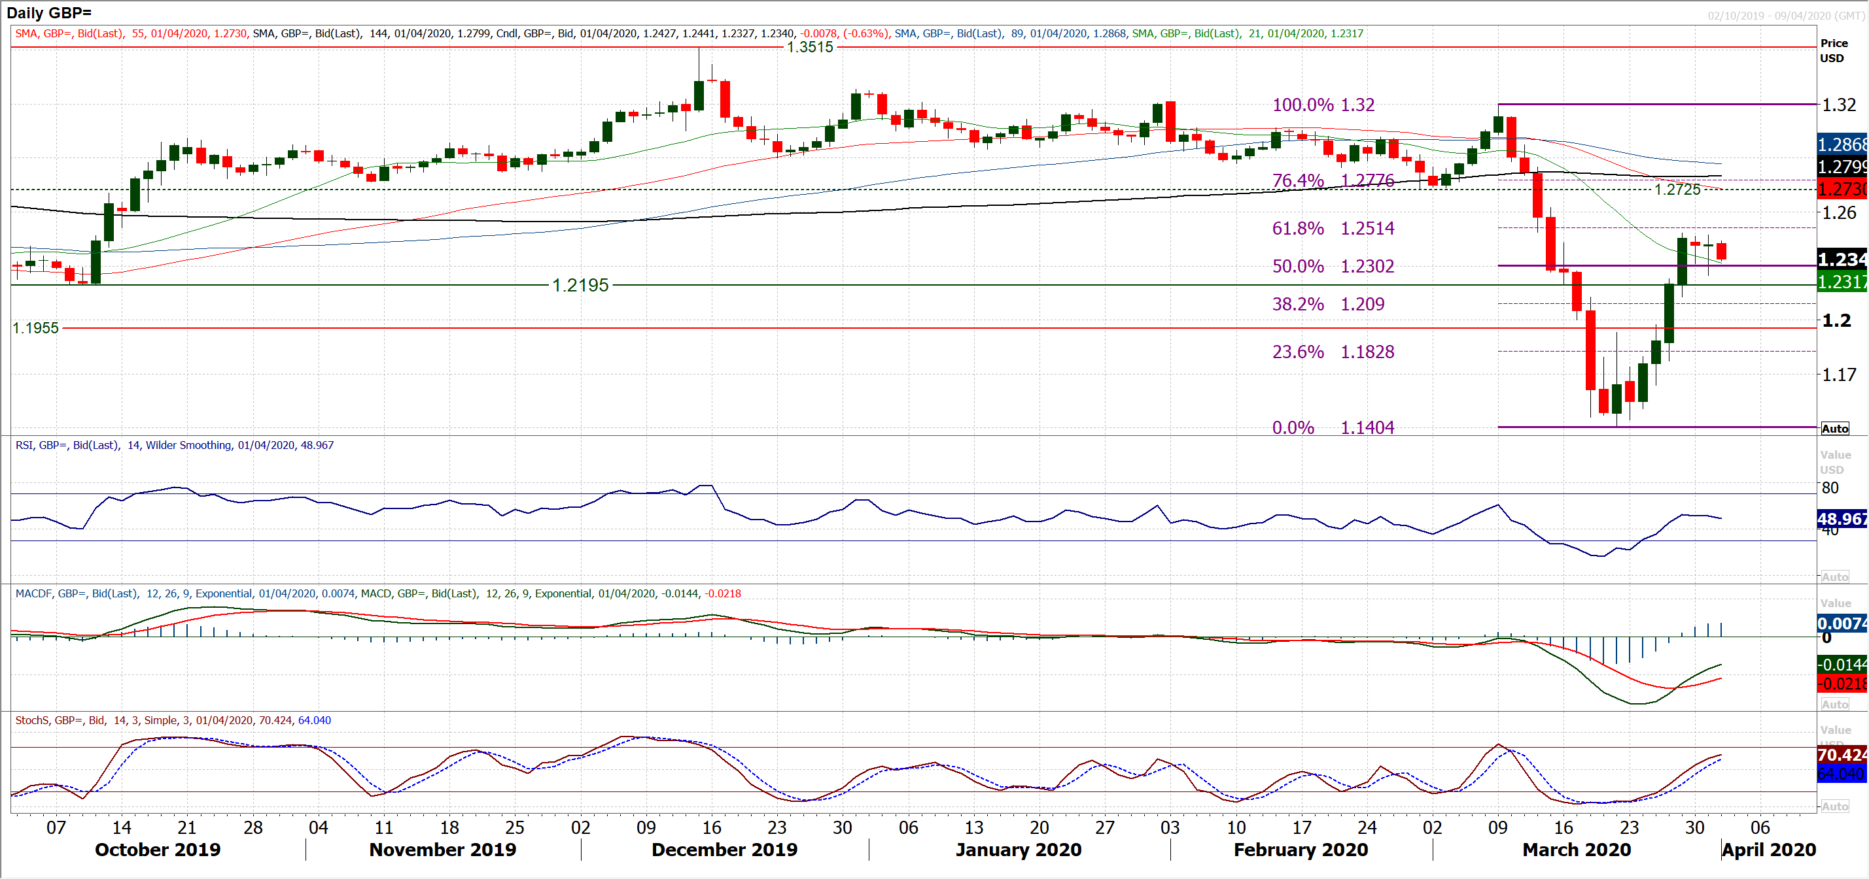Click the Stochastic value tag 70.424
Viewport: 1869px width, 879px height.
point(1842,755)
